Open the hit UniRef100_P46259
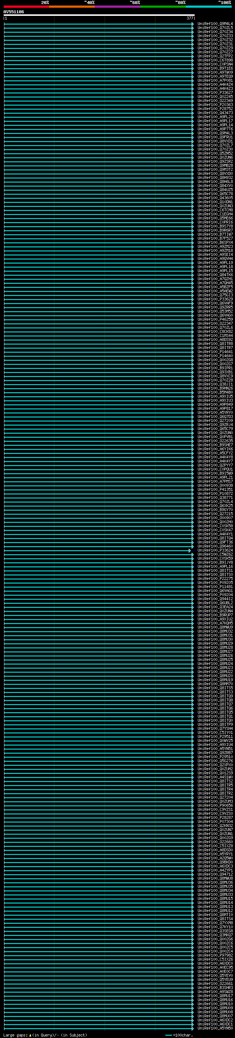 pos(215,320)
